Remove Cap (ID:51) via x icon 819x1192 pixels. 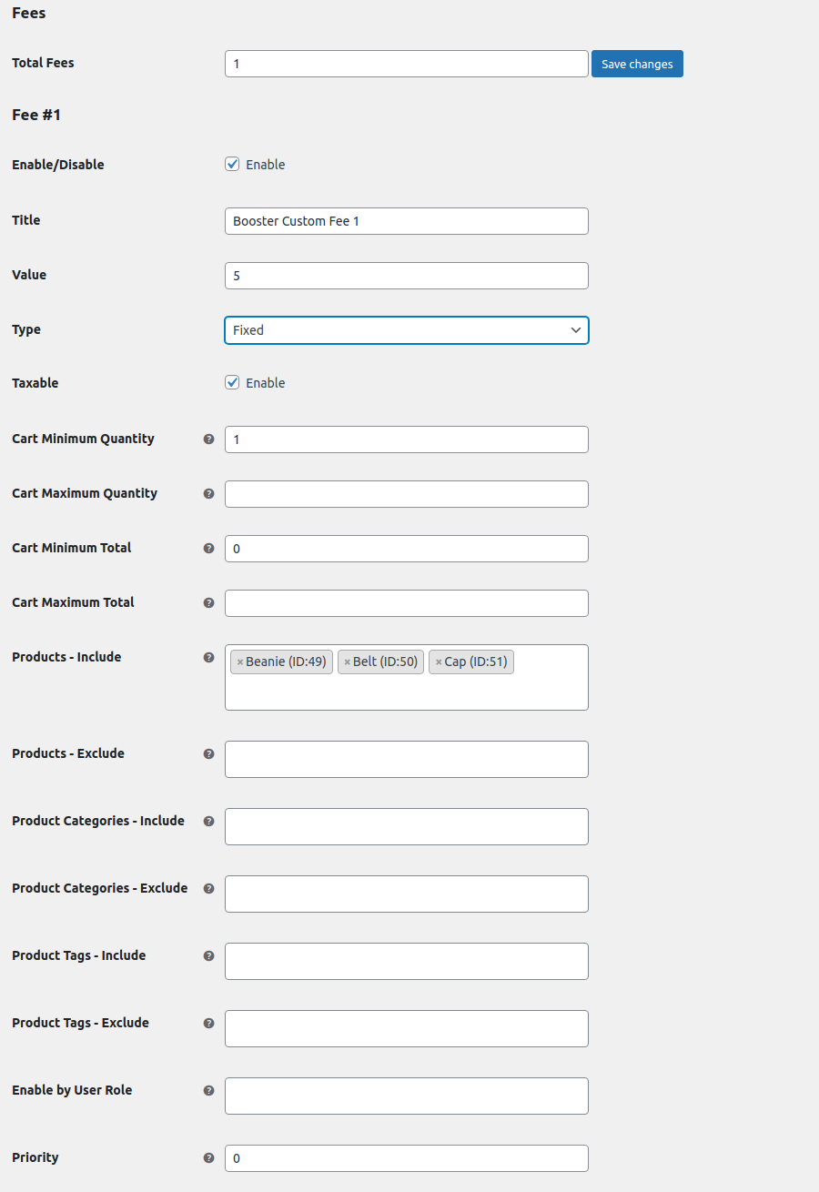coord(439,662)
